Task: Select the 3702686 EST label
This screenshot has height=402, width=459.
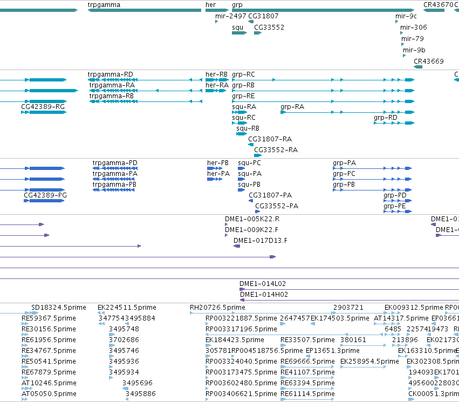Action: click(124, 340)
